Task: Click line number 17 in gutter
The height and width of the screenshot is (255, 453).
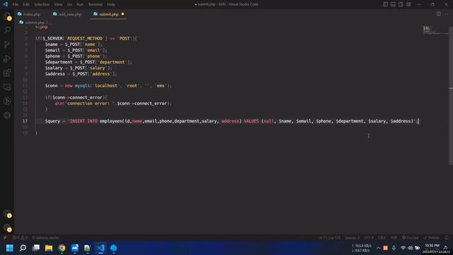Action: click(25, 121)
